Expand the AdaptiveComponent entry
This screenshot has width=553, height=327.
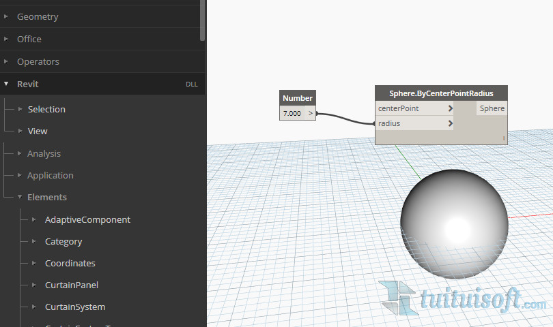pyautogui.click(x=87, y=219)
